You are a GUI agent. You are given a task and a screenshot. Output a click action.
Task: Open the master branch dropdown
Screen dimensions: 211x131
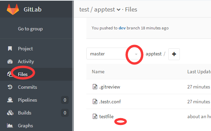(113, 54)
